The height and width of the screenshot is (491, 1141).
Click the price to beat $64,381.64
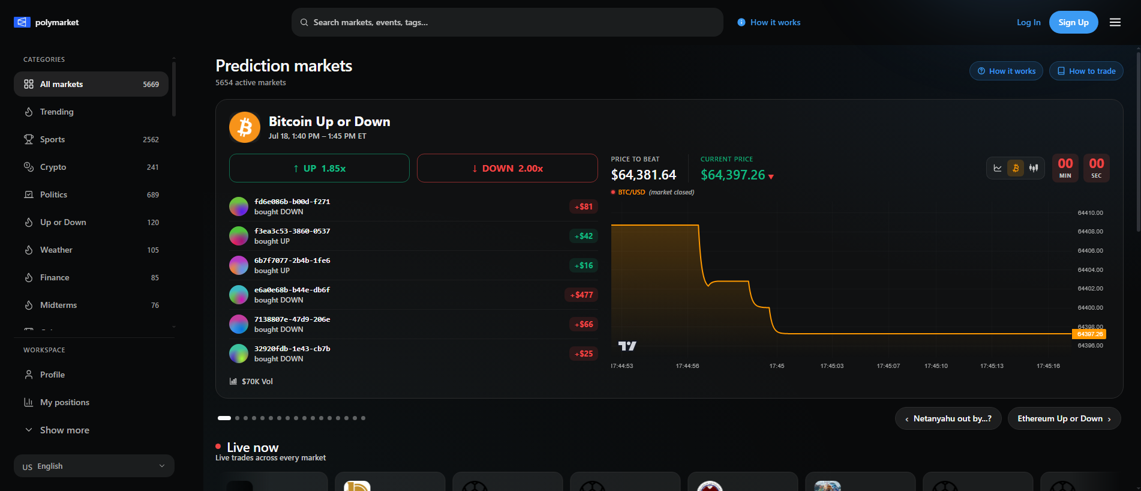point(644,175)
